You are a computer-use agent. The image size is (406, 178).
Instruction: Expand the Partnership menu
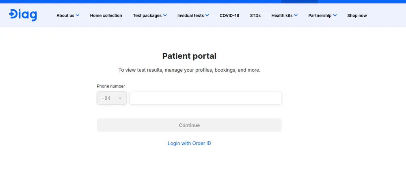coord(320,15)
